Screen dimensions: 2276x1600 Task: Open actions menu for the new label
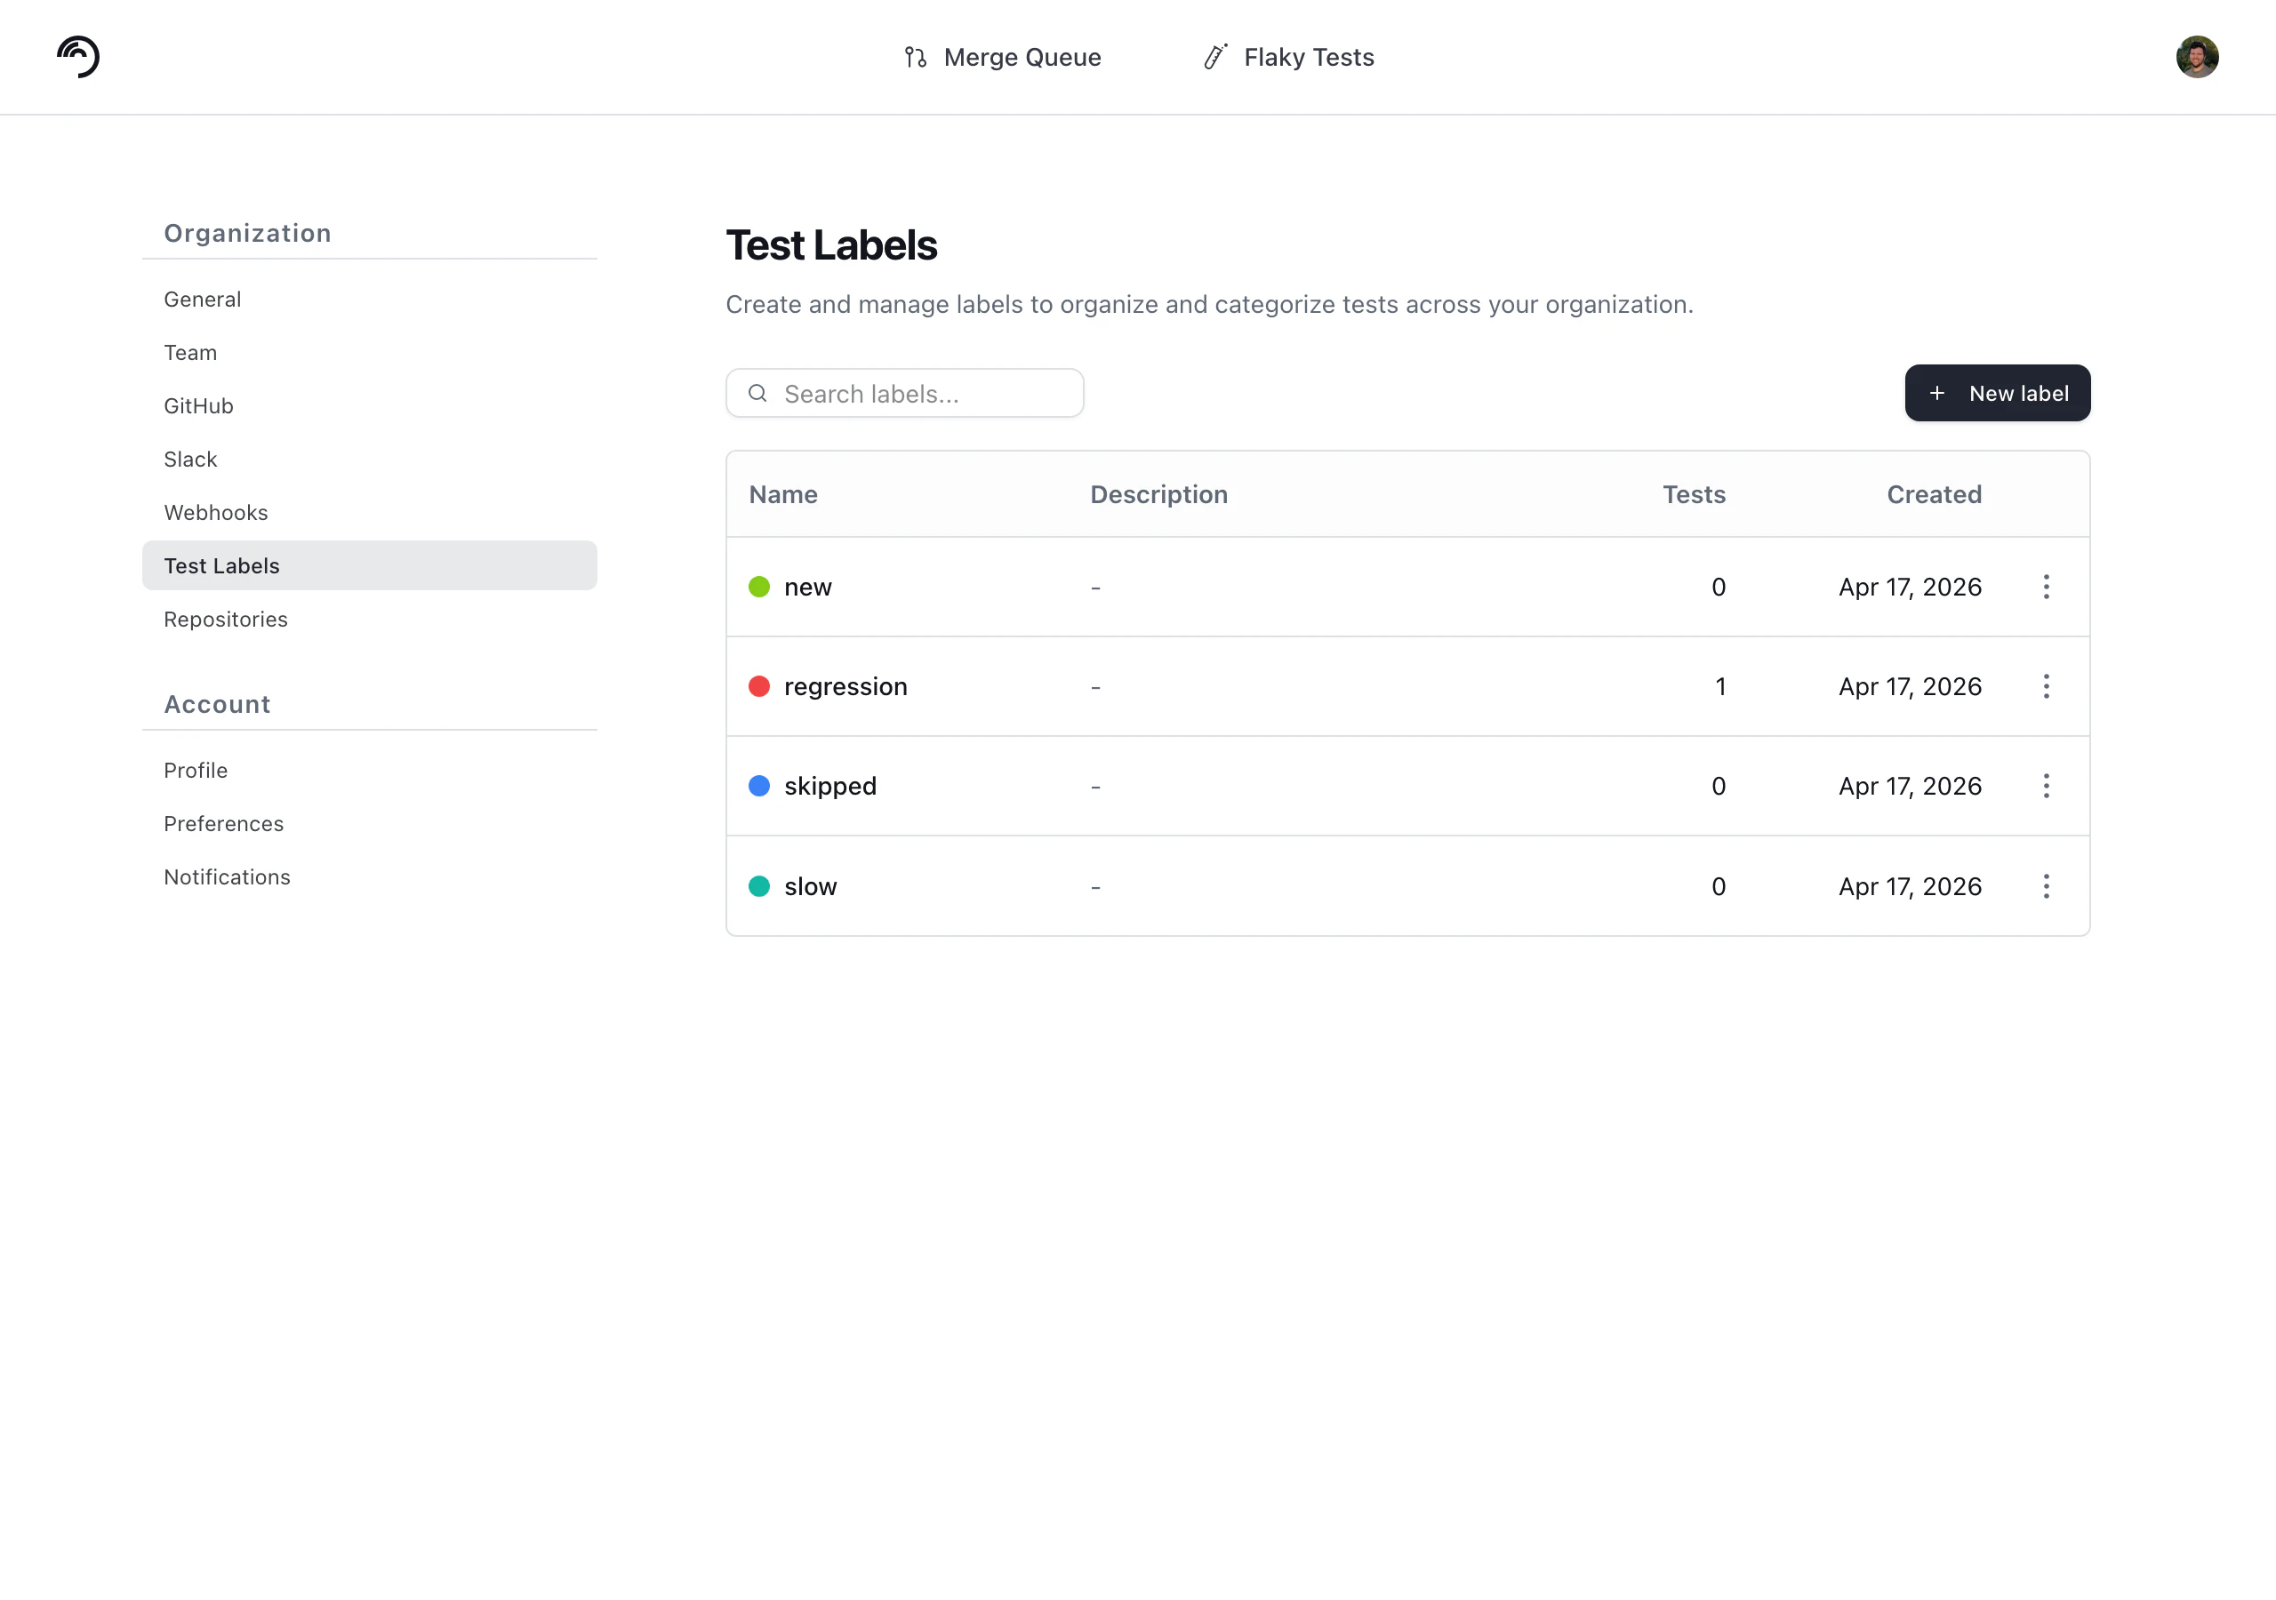(x=2046, y=587)
